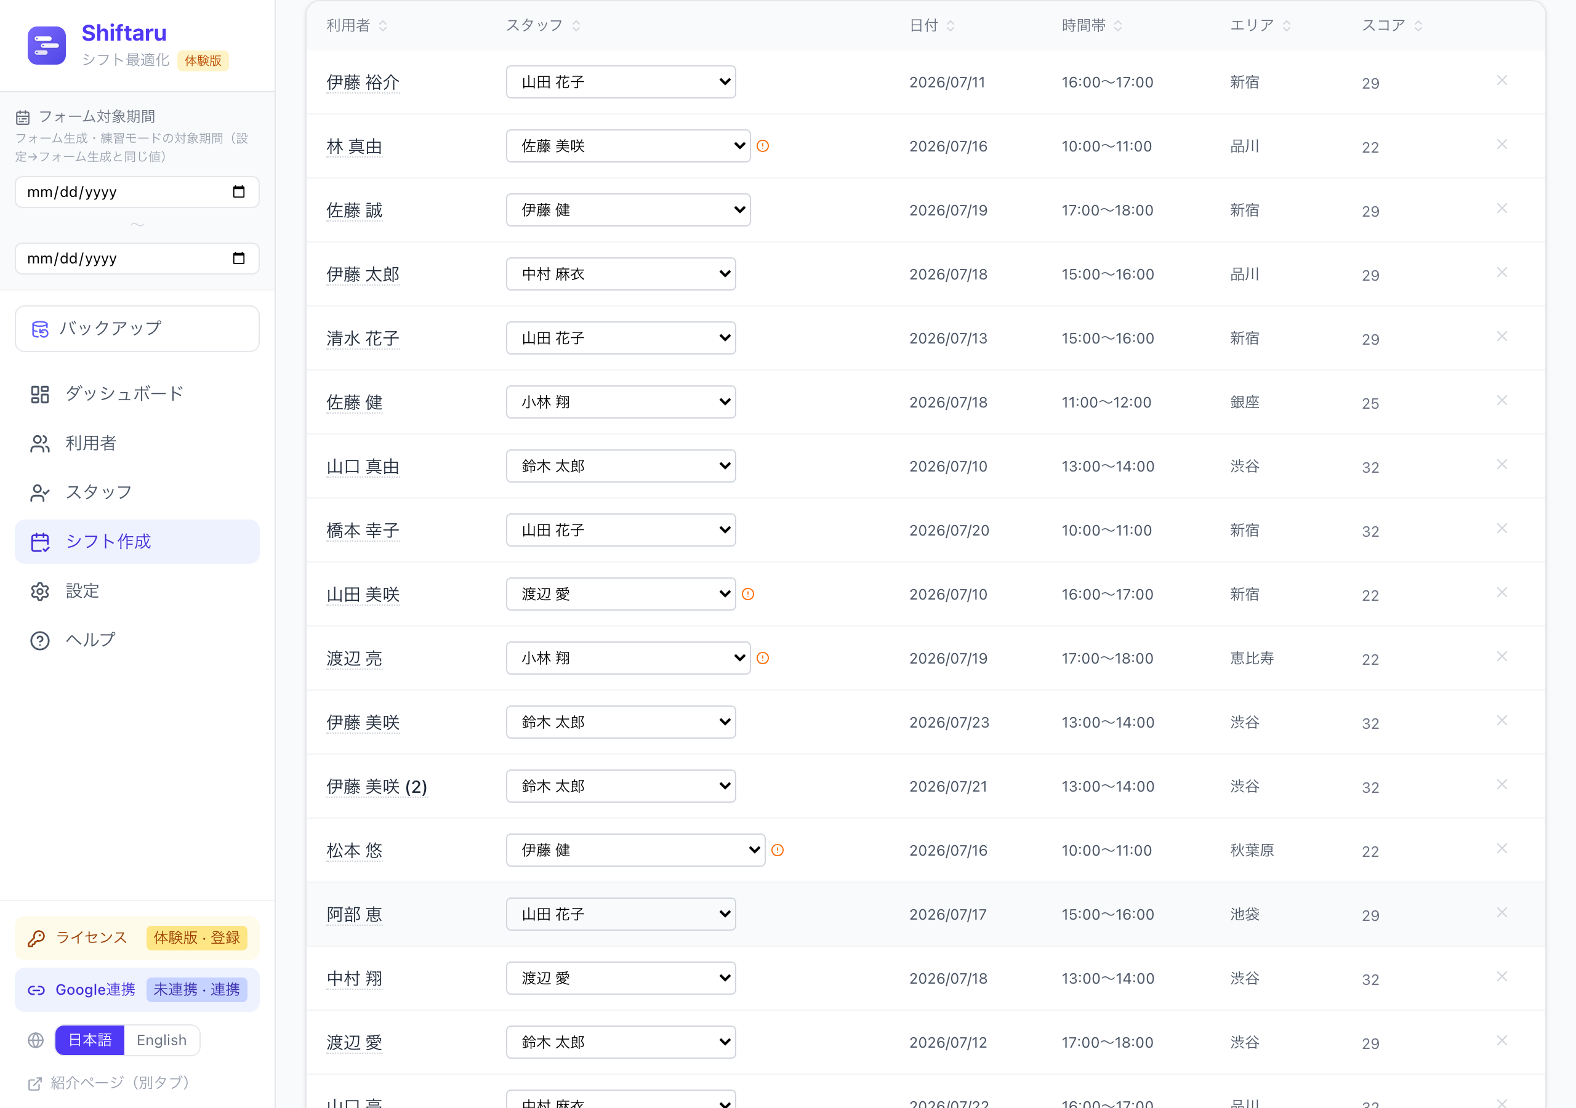Open calendar picker on start date field
Viewport: 1576px width, 1108px height.
click(x=238, y=191)
